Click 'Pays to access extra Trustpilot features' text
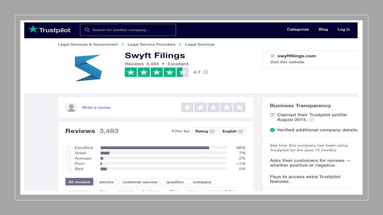This screenshot has width=383, height=215. [305, 179]
